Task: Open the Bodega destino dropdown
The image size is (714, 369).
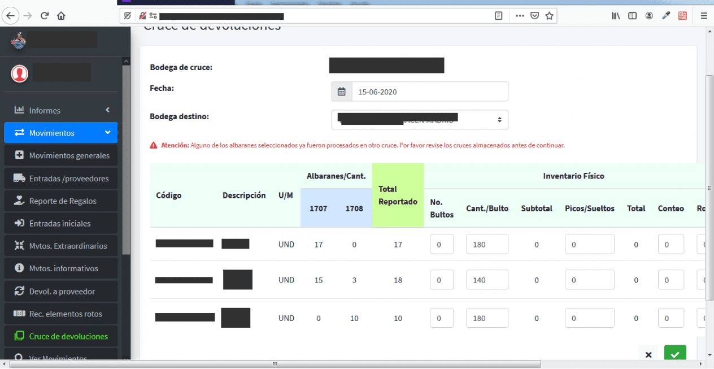Action: 420,120
